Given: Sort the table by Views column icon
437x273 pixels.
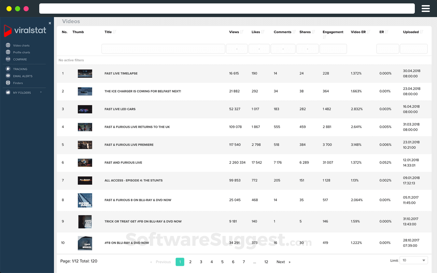Looking at the screenshot, I should [242, 32].
